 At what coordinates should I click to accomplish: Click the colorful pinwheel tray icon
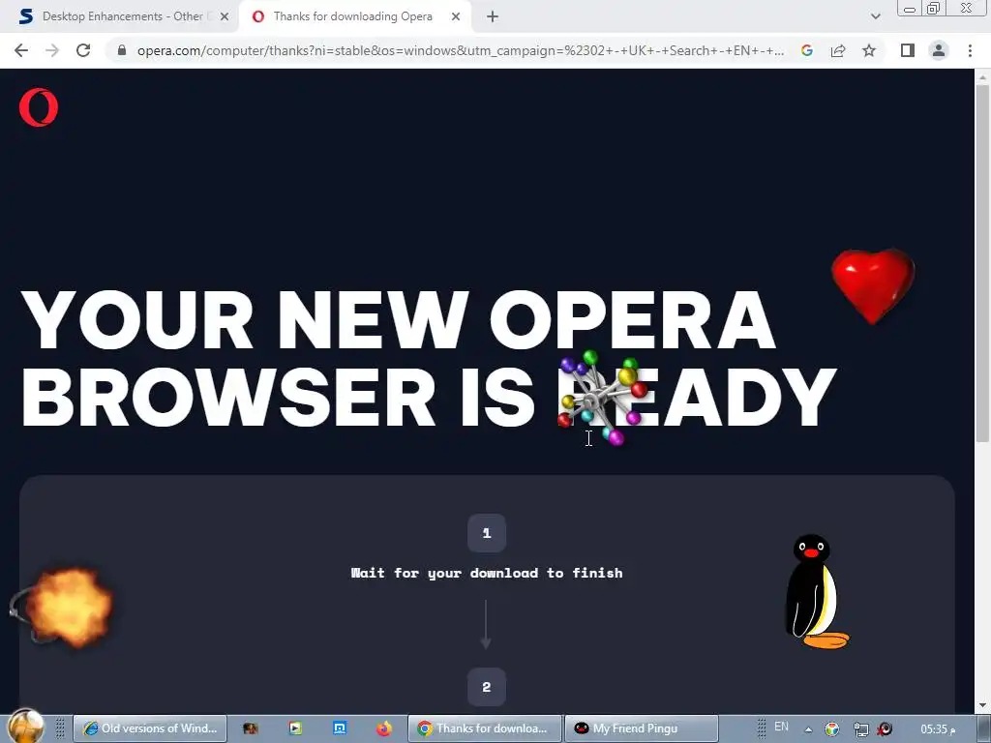pyautogui.click(x=832, y=729)
